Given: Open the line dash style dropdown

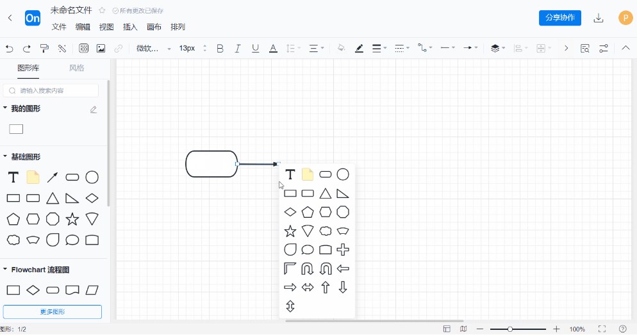Looking at the screenshot, I should pyautogui.click(x=402, y=48).
